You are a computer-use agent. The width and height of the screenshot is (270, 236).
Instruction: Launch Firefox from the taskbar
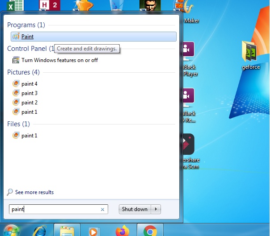click(122, 231)
